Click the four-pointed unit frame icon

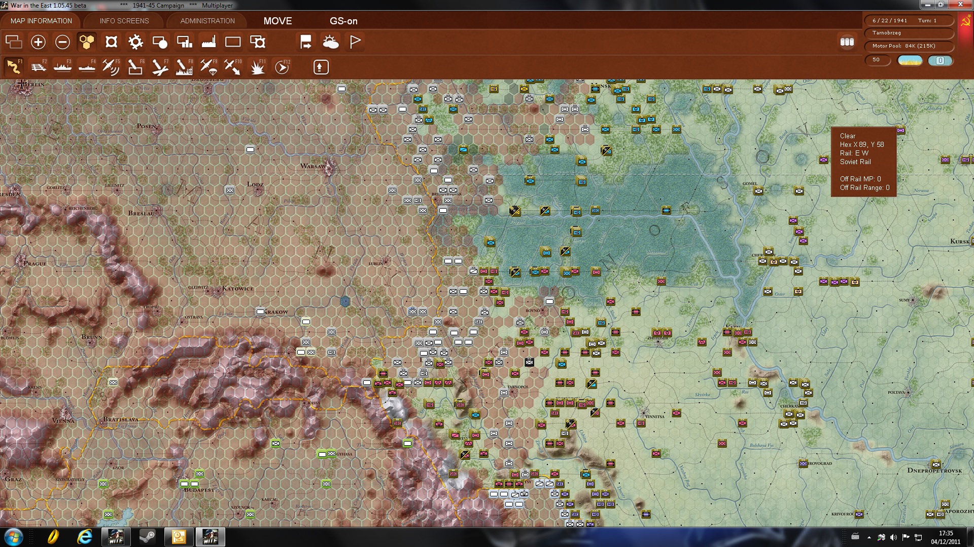111,42
